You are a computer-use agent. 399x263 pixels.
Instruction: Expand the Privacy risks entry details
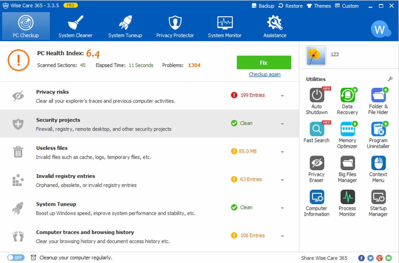click(x=282, y=96)
